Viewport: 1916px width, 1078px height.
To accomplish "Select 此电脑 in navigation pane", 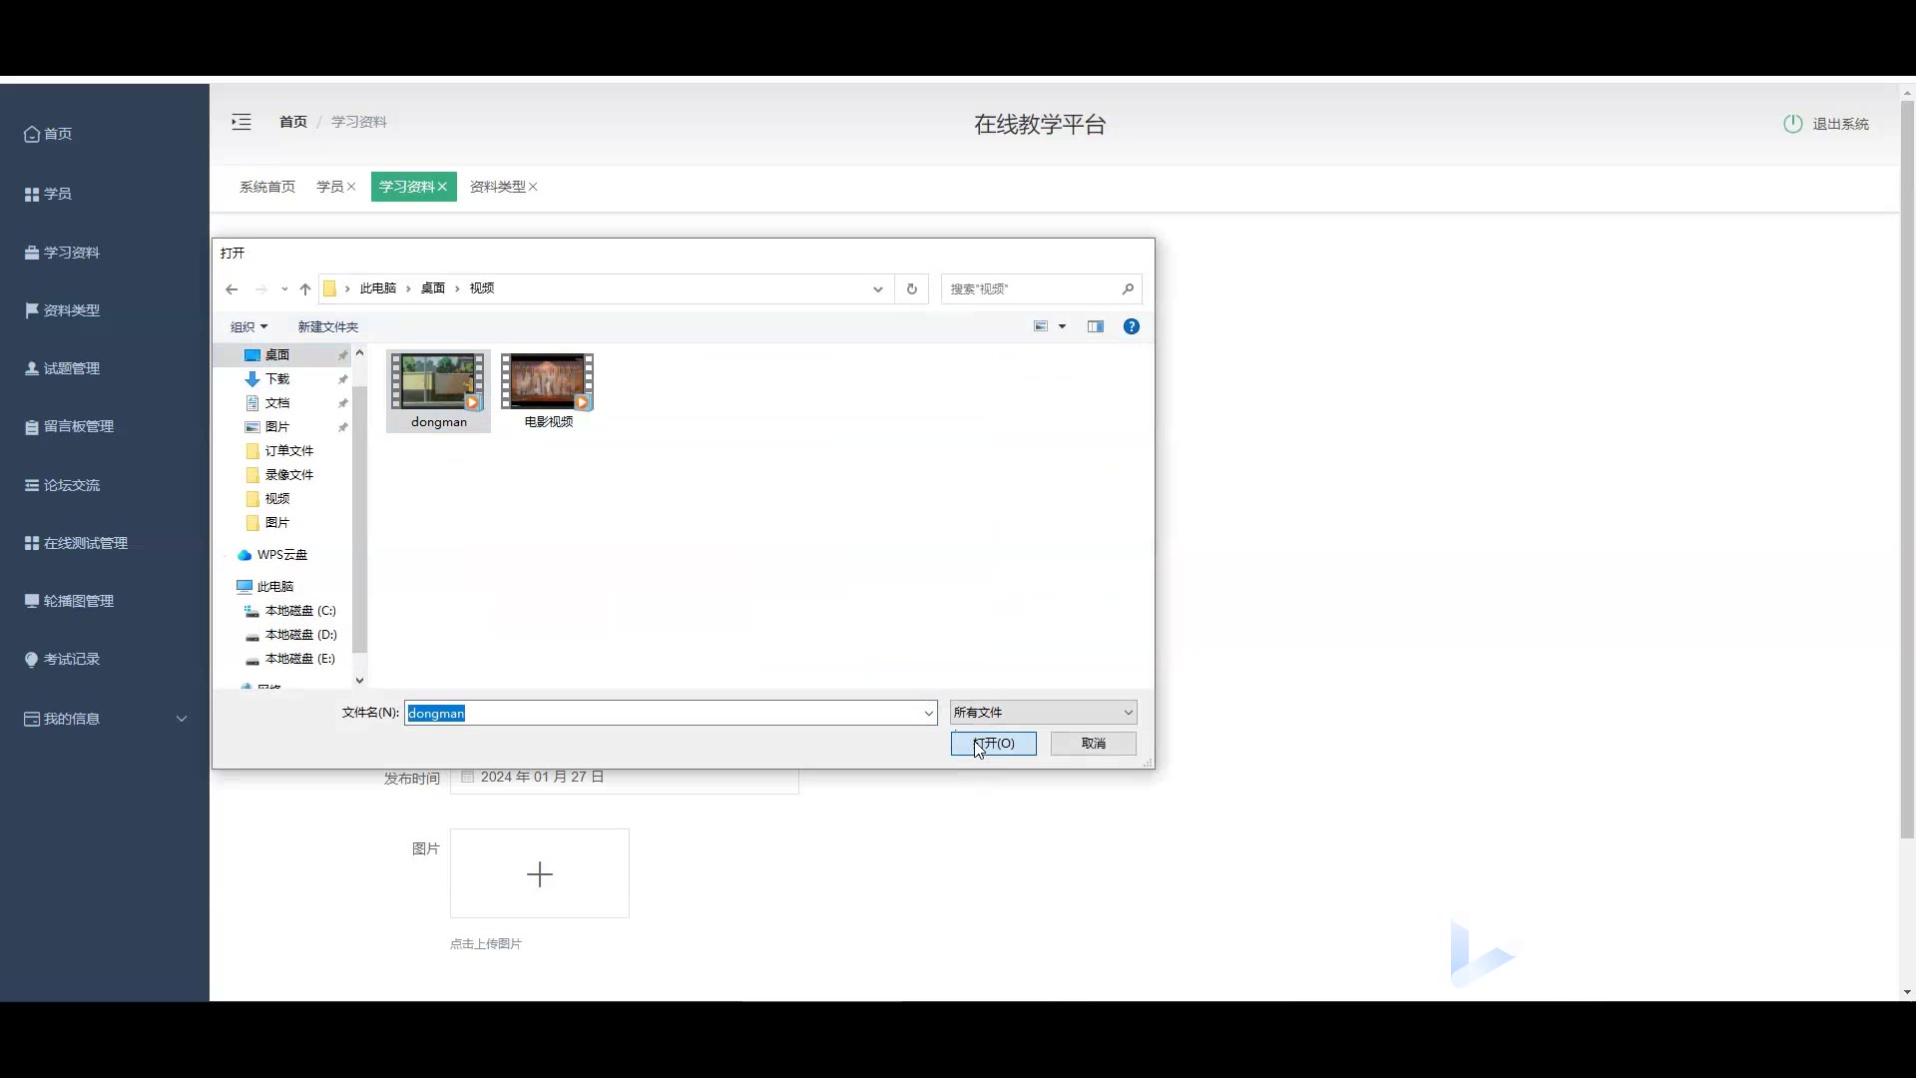I will tap(275, 587).
